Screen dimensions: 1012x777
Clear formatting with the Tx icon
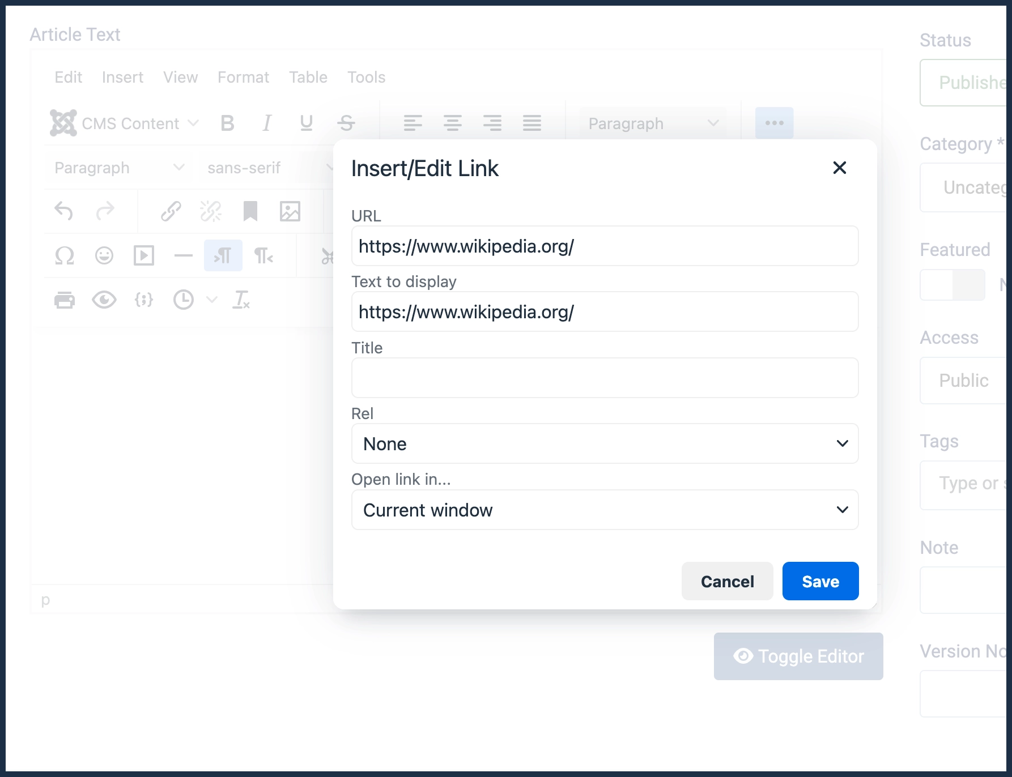pos(241,300)
